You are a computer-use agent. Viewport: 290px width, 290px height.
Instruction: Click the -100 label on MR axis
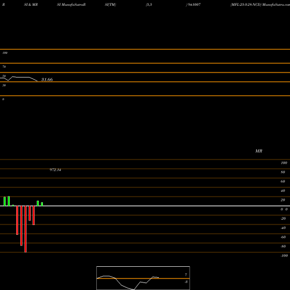[x=284, y=256]
